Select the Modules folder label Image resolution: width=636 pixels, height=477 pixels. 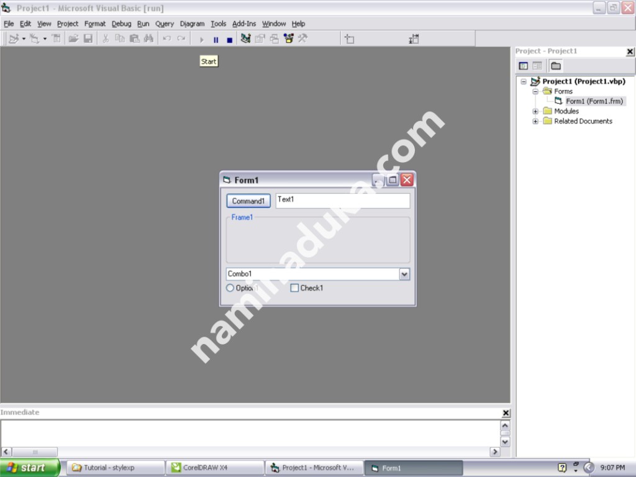coord(566,111)
